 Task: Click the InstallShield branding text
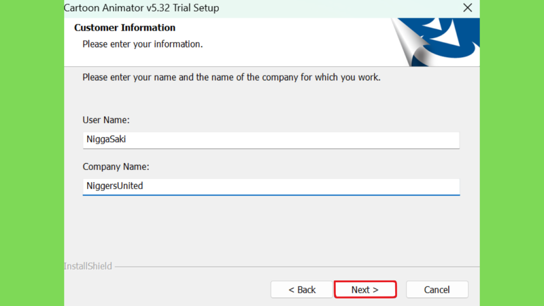point(88,266)
